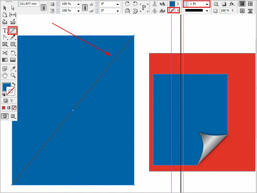Screen dimensions: 257x193
Task: Select next object icon
Action: [162, 11]
